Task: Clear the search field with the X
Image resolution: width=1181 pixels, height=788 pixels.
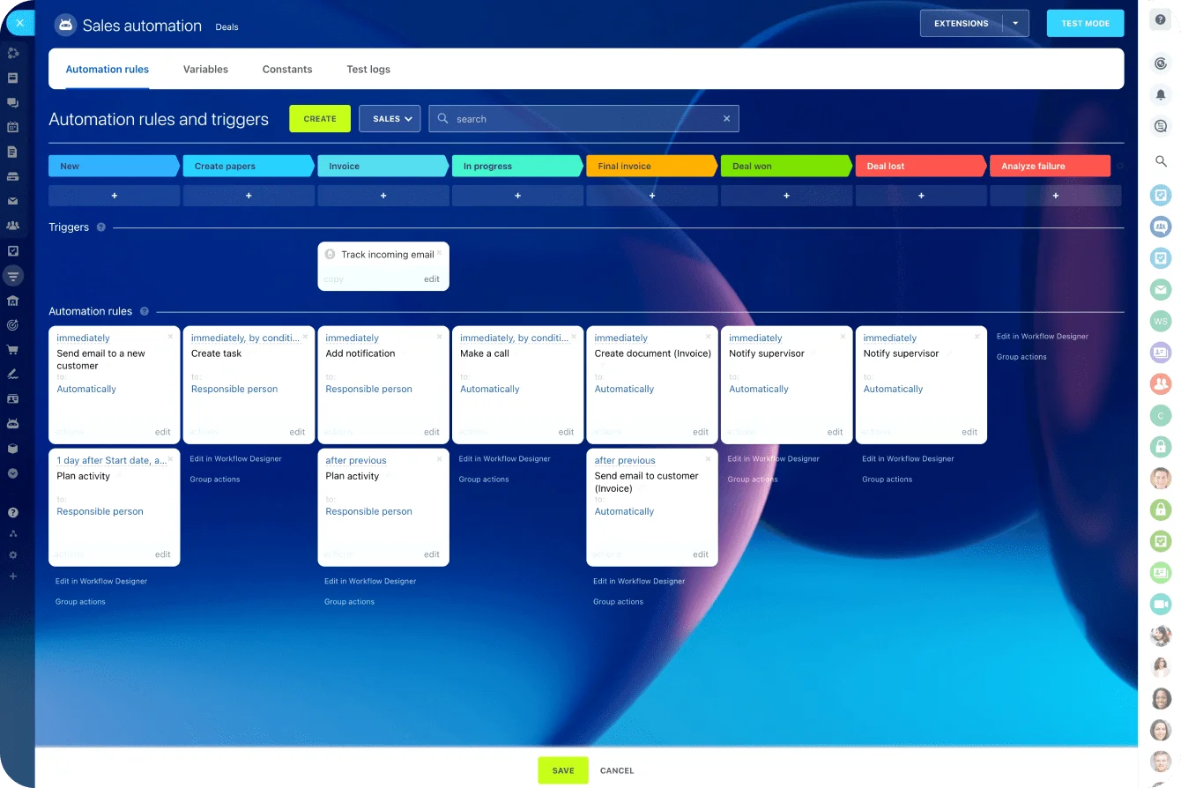Action: click(x=726, y=119)
